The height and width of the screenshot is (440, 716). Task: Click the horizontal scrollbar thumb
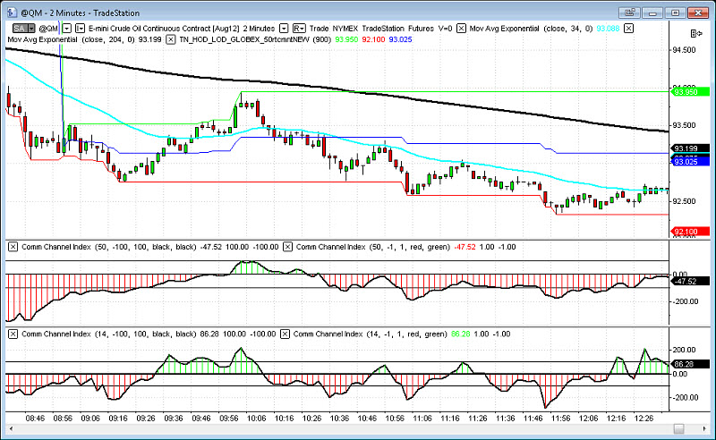coord(679,428)
